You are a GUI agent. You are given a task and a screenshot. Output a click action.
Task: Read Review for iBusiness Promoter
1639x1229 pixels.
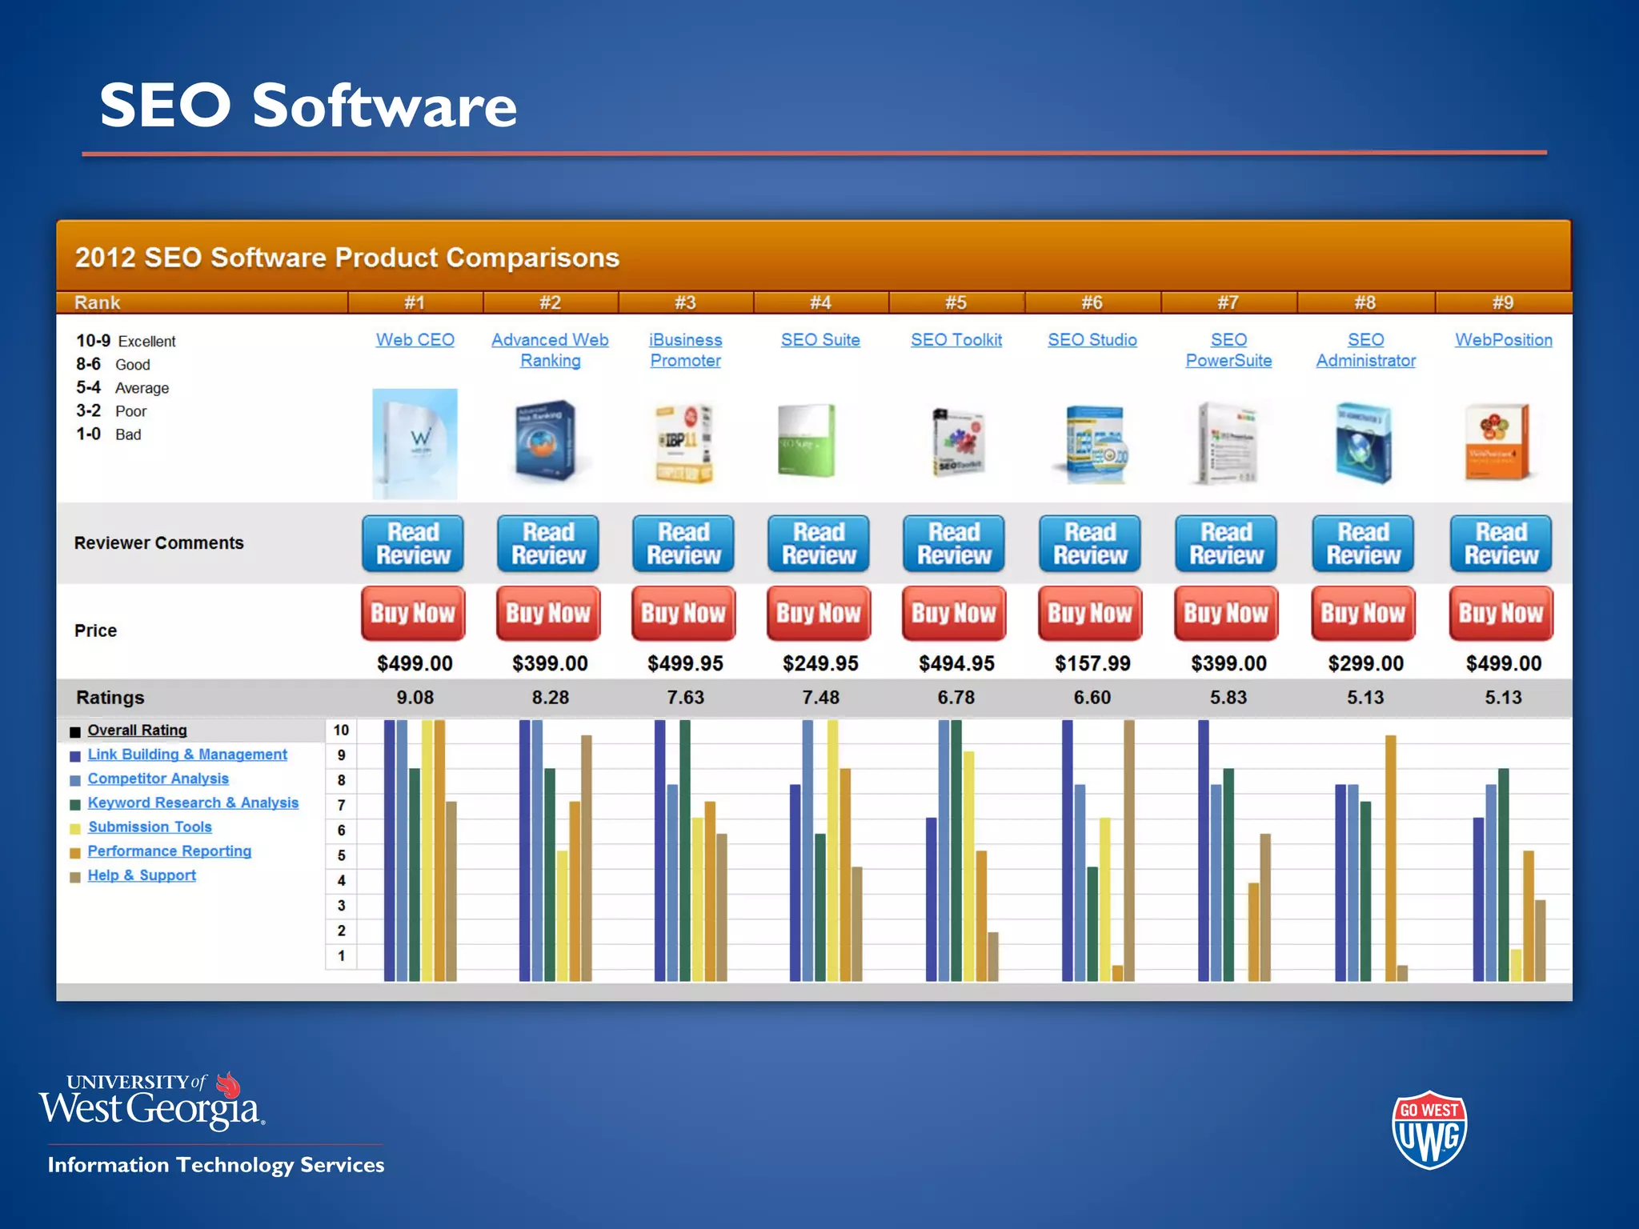(x=683, y=543)
